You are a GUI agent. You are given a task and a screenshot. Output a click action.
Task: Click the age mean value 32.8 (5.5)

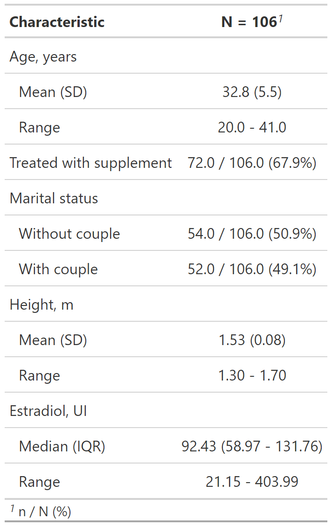pyautogui.click(x=252, y=92)
